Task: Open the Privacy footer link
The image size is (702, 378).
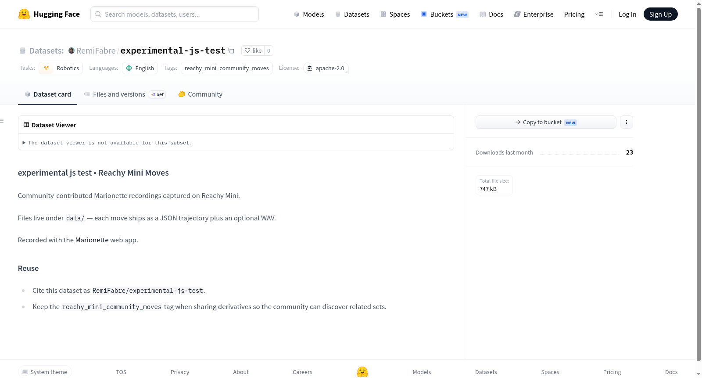Action: point(180,372)
